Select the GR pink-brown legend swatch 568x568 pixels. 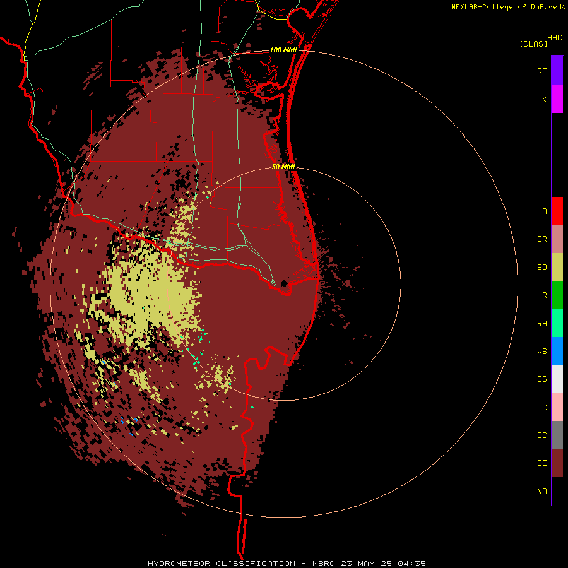click(557, 239)
